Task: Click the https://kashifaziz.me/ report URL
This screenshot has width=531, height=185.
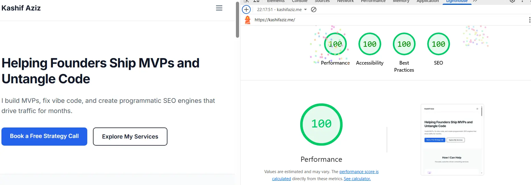Action: (x=275, y=20)
